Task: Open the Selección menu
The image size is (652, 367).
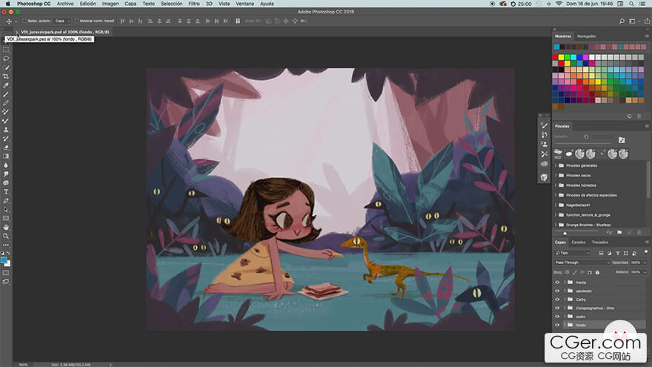Action: (x=171, y=4)
